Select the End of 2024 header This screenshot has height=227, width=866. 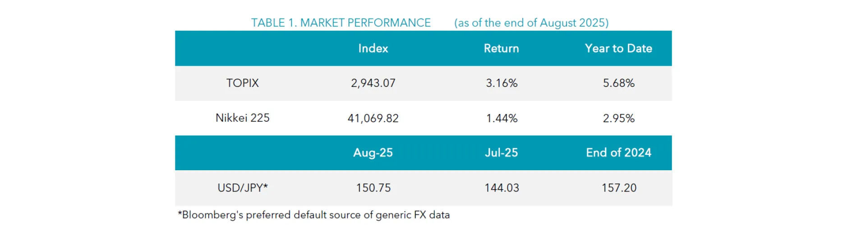point(618,153)
